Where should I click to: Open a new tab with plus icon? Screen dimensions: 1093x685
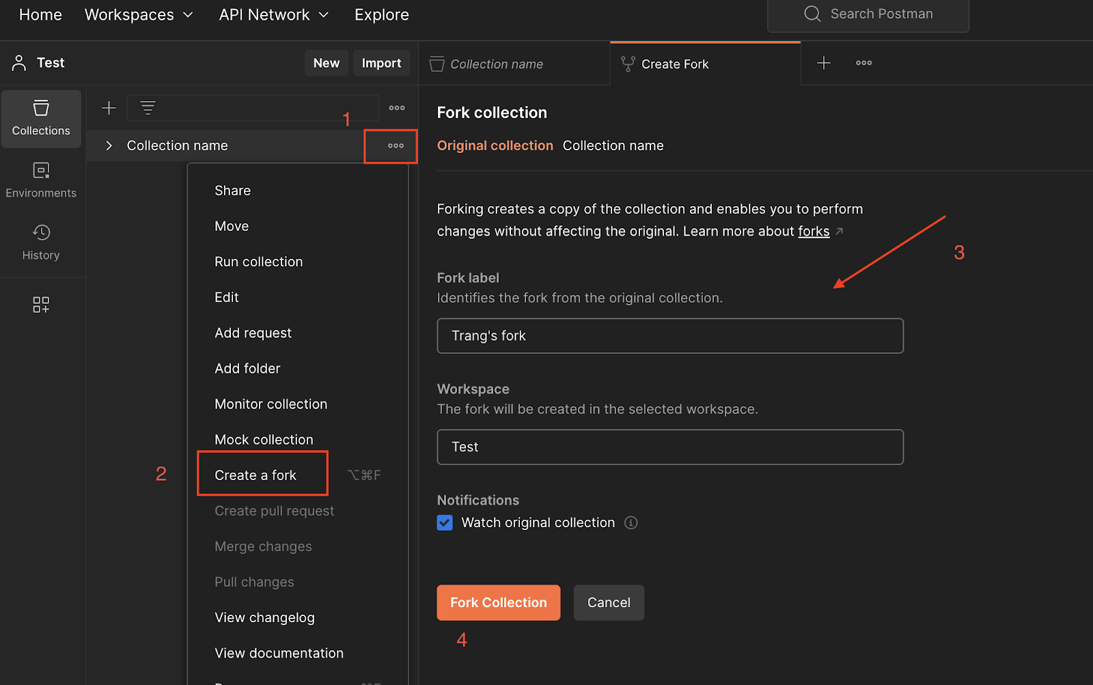coord(824,63)
